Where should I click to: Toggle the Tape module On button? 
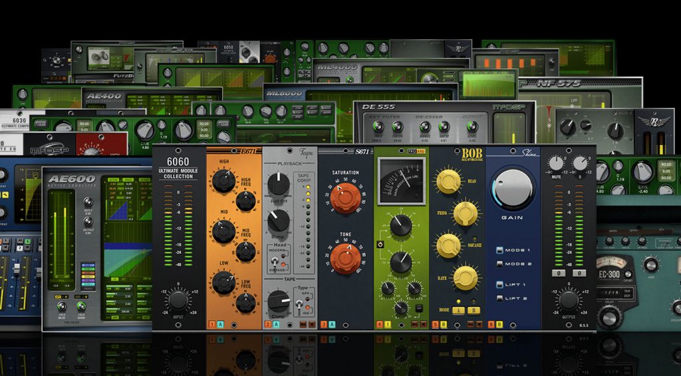pos(303,324)
